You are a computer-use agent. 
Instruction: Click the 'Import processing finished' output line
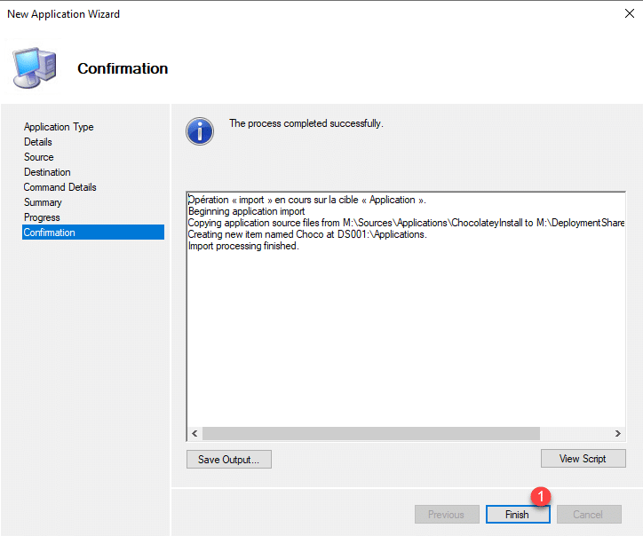[244, 246]
